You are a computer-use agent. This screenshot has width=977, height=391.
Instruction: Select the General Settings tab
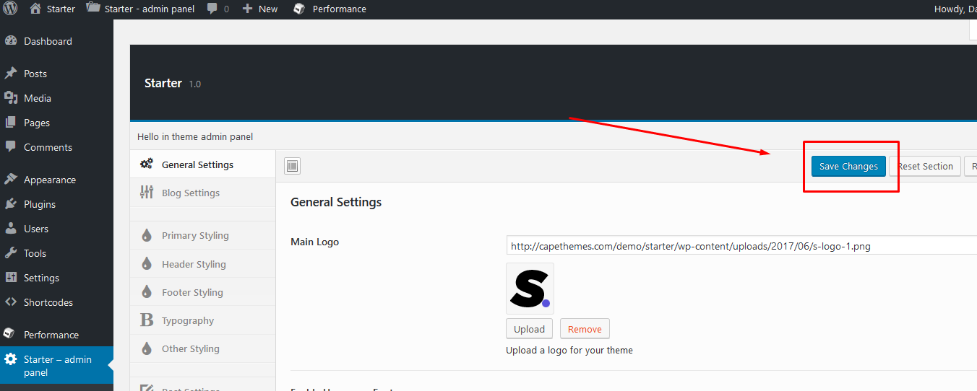[x=203, y=164]
